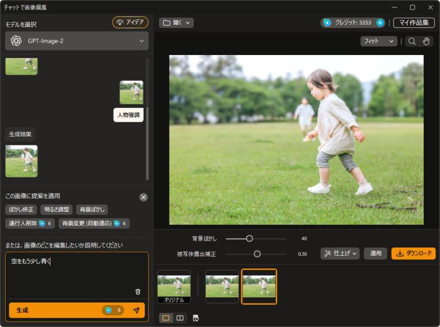Click the chat history scrollbar

tap(147, 143)
